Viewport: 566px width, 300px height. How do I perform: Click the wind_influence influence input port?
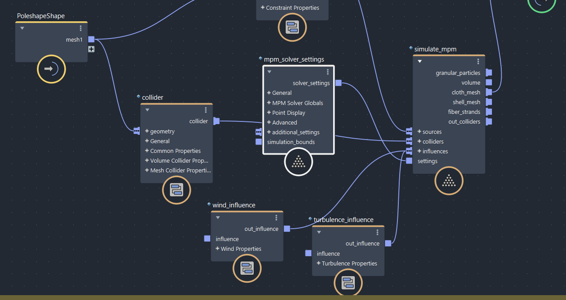pyautogui.click(x=207, y=238)
